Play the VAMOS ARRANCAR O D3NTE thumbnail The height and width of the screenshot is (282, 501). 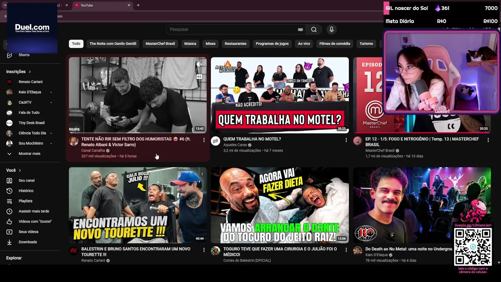[280, 205]
